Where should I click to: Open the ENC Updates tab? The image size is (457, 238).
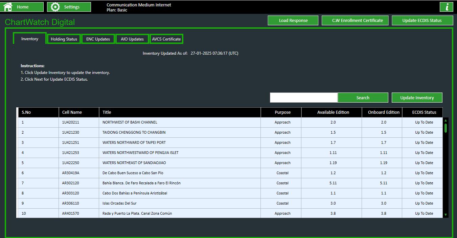(x=98, y=38)
